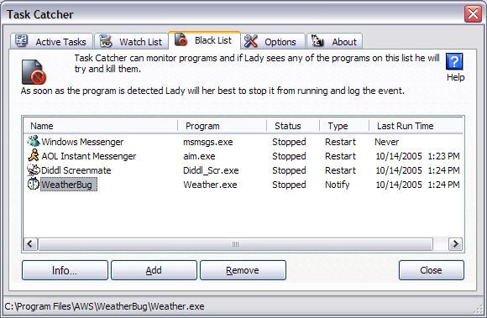Click Stopped status in Windows Messenger row
487x318 pixels.
click(289, 142)
